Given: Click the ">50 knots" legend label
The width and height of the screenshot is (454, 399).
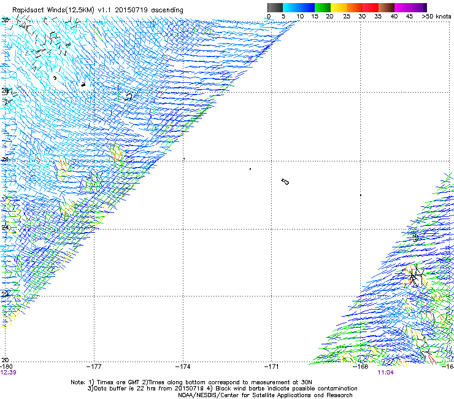Looking at the screenshot, I should tap(436, 17).
